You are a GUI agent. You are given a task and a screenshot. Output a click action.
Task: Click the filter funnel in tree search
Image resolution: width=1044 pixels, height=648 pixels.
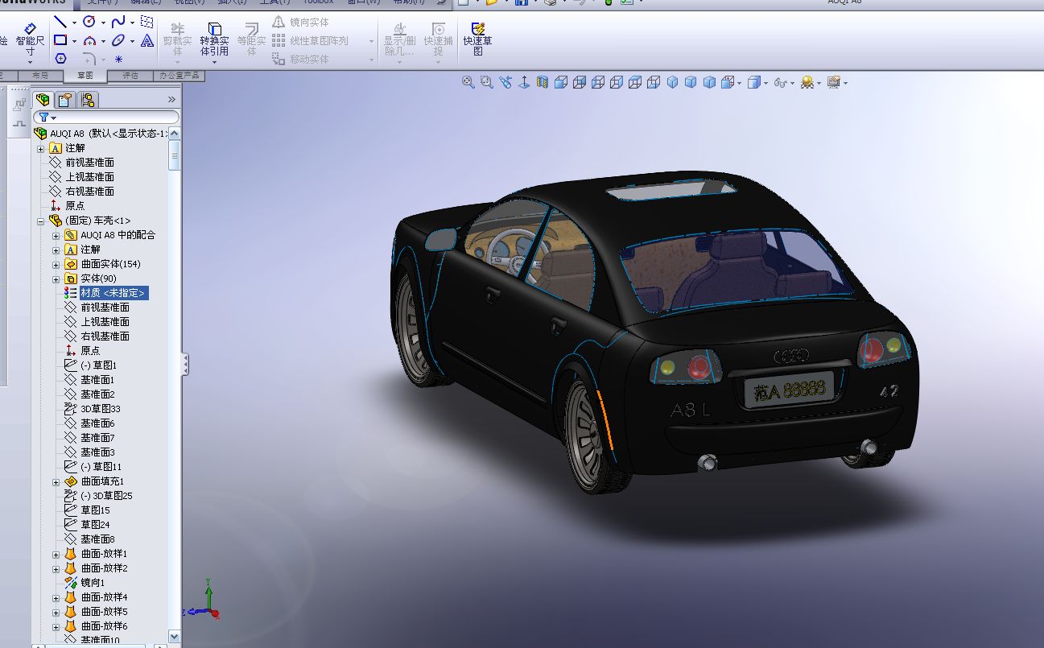44,118
